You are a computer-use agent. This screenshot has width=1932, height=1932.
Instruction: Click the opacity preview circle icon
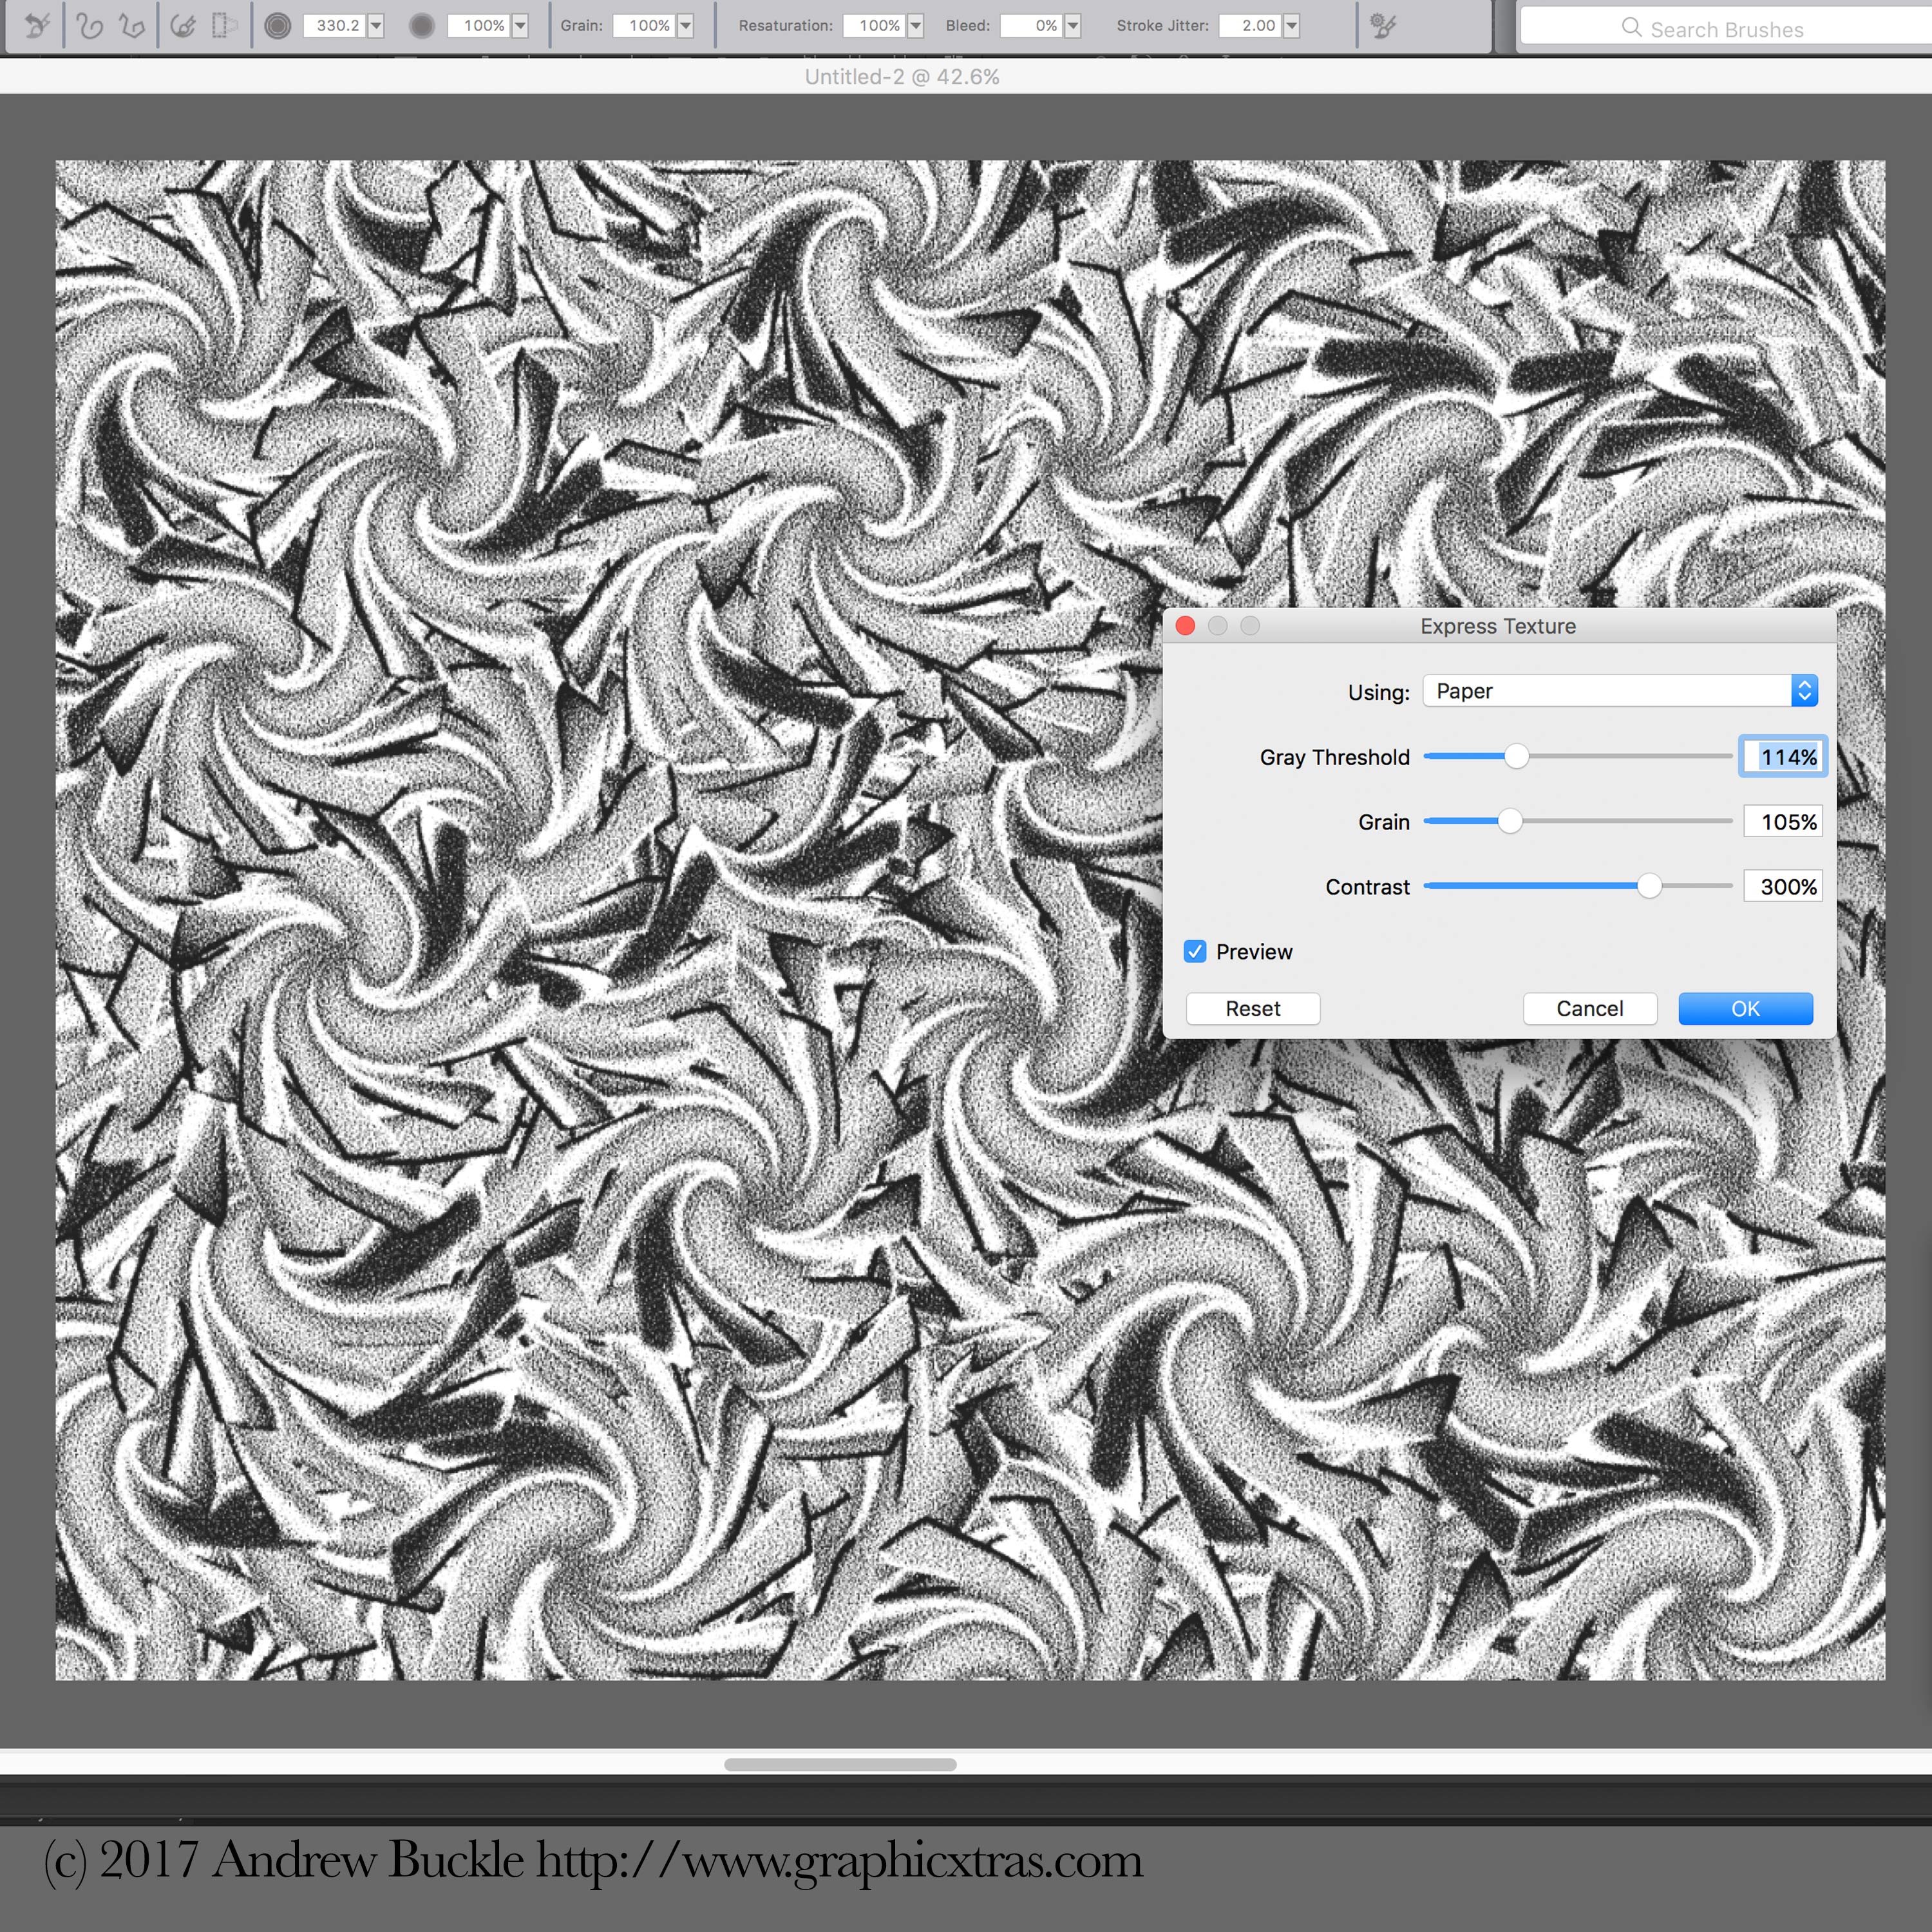tap(422, 25)
